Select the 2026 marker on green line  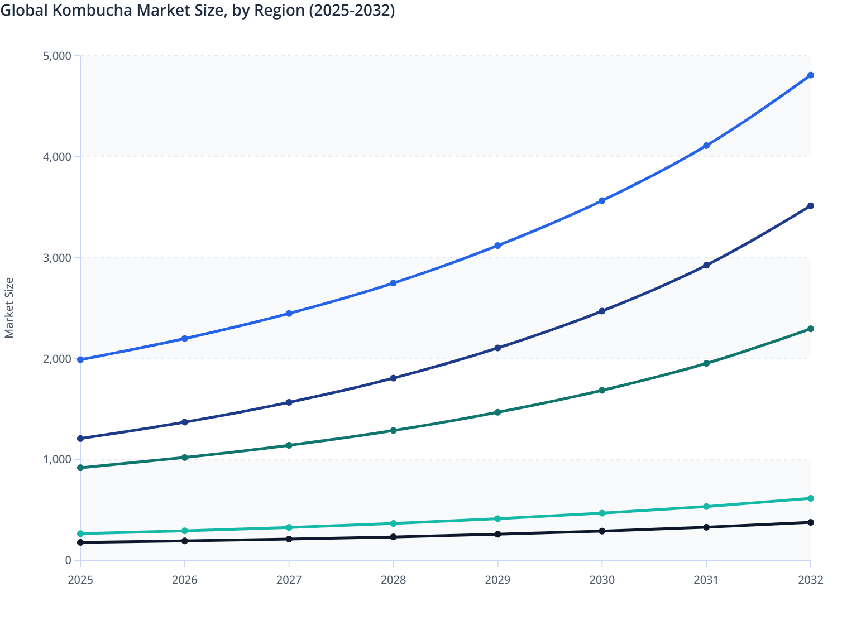point(185,457)
